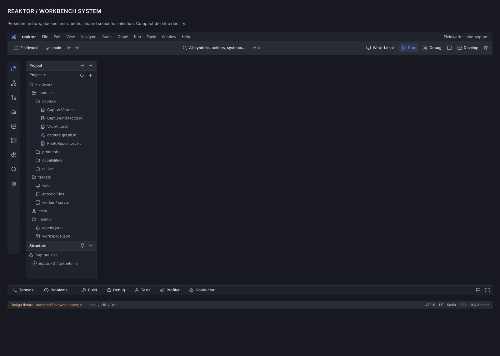Viewport: 500px width, 356px height.
Task: Click the plus add icon in Project panel
Action: pos(91,75)
